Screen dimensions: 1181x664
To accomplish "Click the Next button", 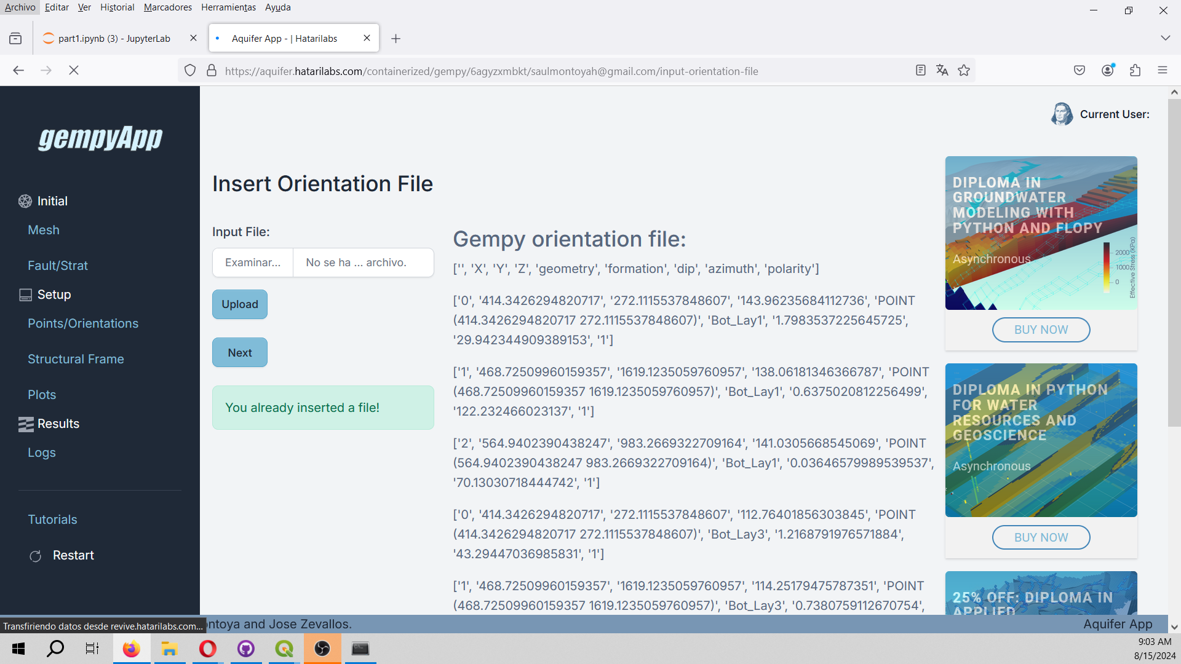I will click(x=240, y=353).
